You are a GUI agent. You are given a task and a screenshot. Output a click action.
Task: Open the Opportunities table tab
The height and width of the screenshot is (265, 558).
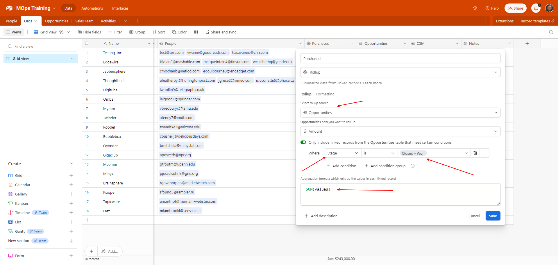(56, 21)
